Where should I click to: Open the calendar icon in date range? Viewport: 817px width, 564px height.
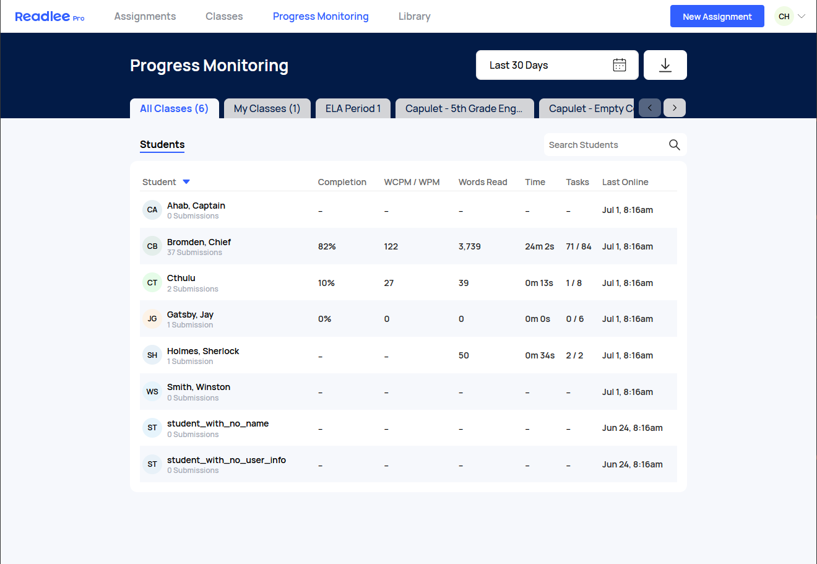coord(620,65)
